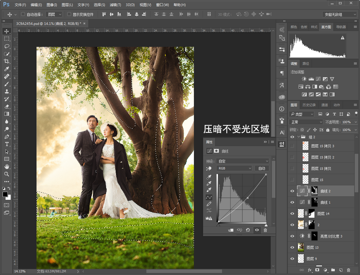Select the Pen tool

tap(6, 136)
